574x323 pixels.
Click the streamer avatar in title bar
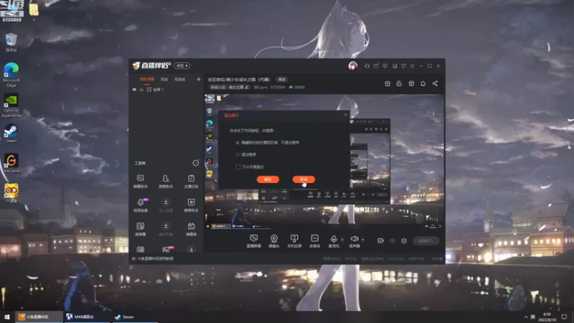(352, 66)
